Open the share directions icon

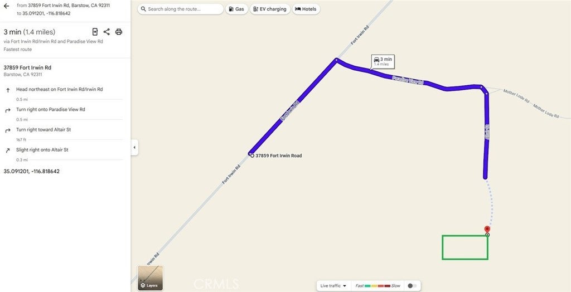[107, 32]
